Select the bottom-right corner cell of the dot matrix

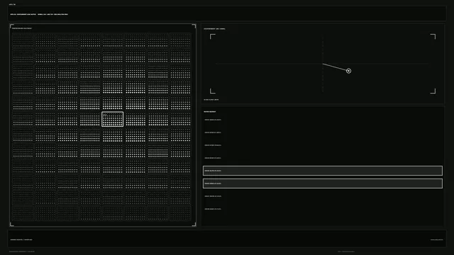180,213
